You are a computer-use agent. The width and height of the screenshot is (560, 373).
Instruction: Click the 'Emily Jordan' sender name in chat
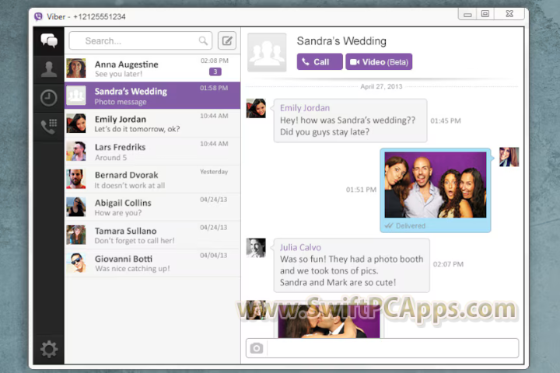click(305, 108)
